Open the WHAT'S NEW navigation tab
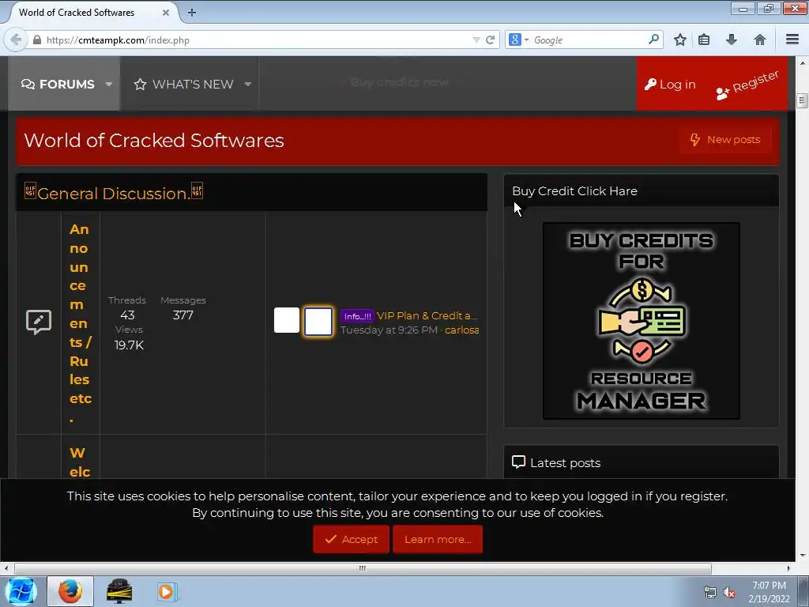The image size is (809, 607). [183, 84]
